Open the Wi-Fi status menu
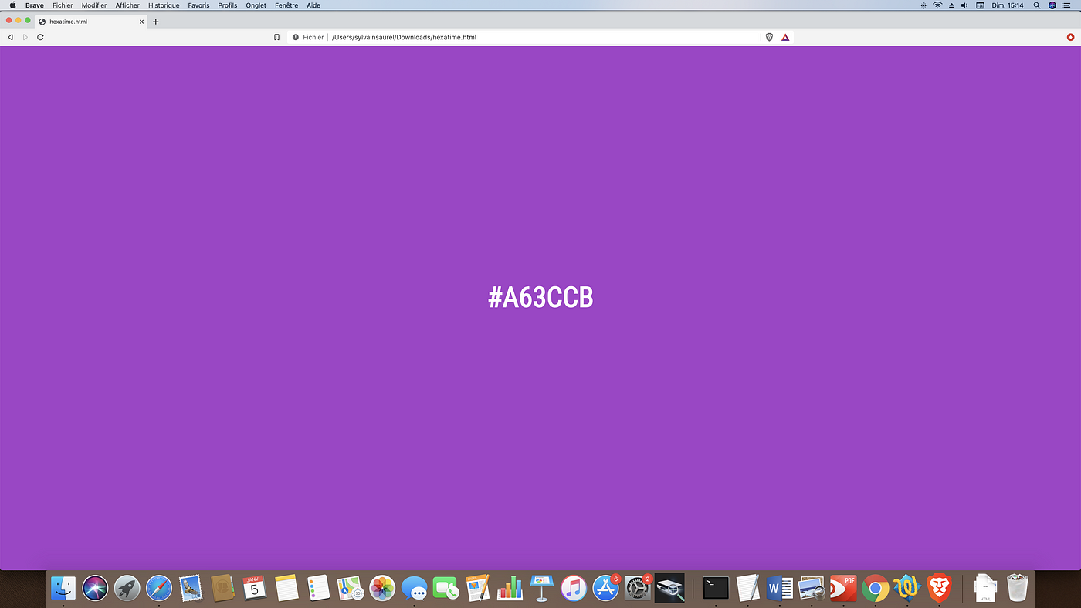1081x608 pixels. point(937,5)
